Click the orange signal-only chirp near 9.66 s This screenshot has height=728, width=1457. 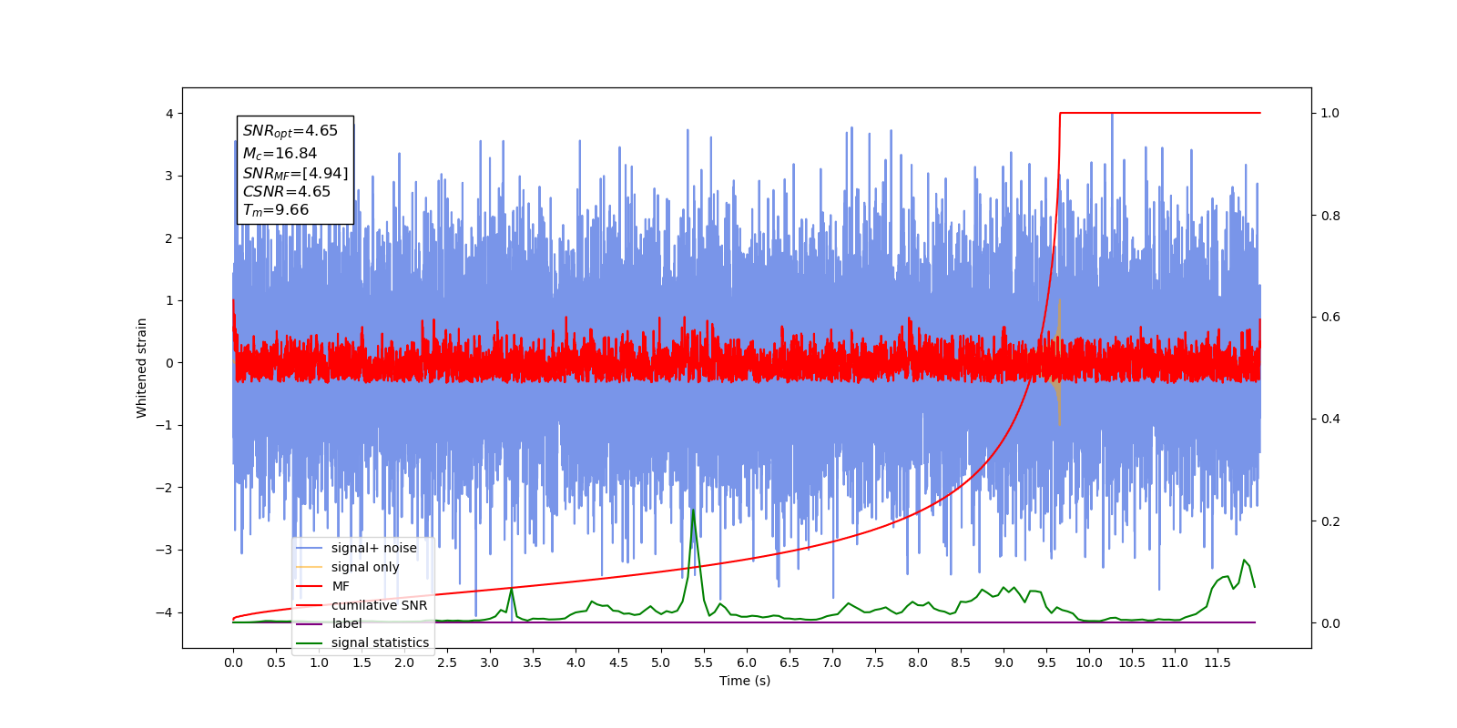pyautogui.click(x=1058, y=362)
